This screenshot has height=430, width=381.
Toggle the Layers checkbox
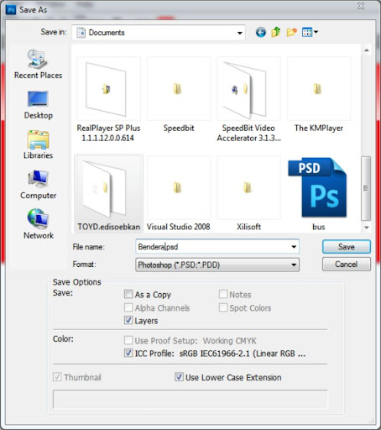click(x=128, y=320)
